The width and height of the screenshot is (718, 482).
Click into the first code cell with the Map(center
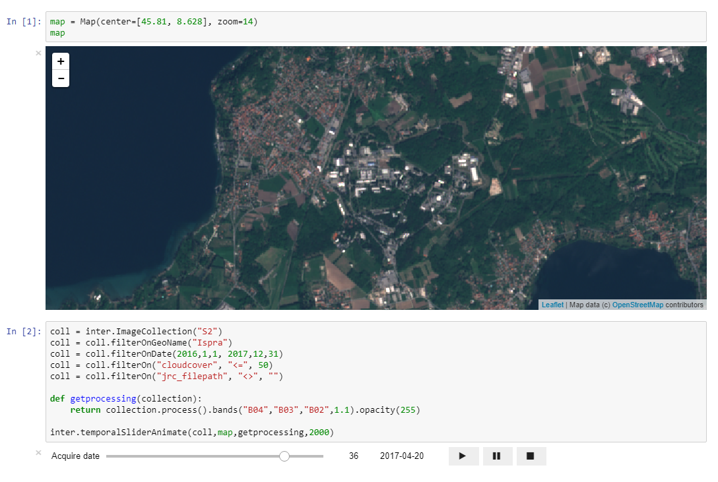tap(375, 27)
